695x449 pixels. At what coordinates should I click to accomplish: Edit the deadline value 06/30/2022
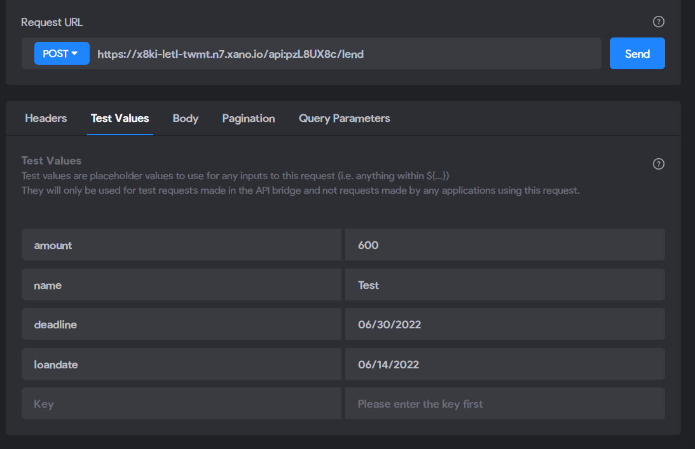click(x=505, y=324)
